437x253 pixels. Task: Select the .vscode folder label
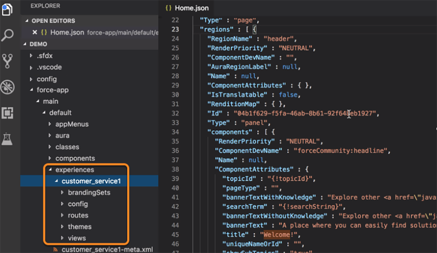(x=49, y=67)
